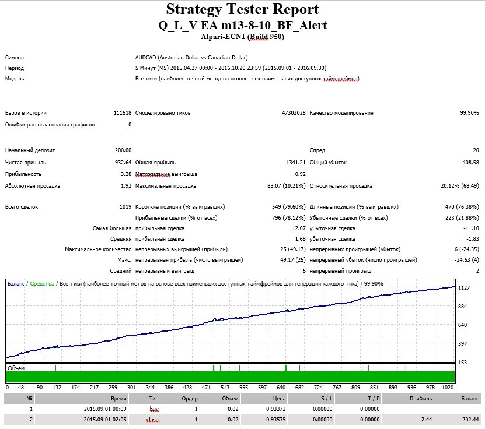This screenshot has height=429, width=485.
Task: Click the loss trades value 223 (21.88%)
Action: pos(462,218)
